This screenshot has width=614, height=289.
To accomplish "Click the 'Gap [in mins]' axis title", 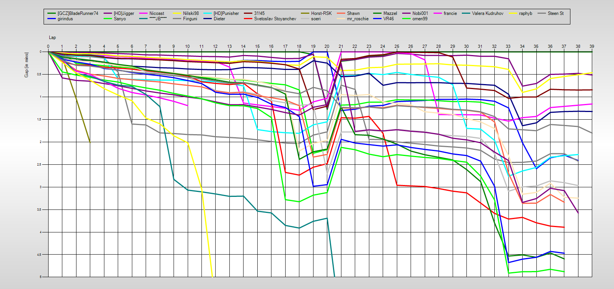I will pos(26,65).
